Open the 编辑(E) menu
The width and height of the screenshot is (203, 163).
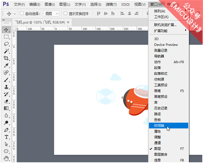point(35,4)
